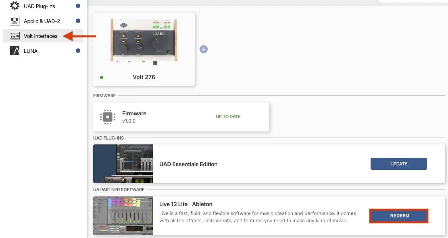
Task: Select the Volt 276 device image
Action: coord(144,41)
